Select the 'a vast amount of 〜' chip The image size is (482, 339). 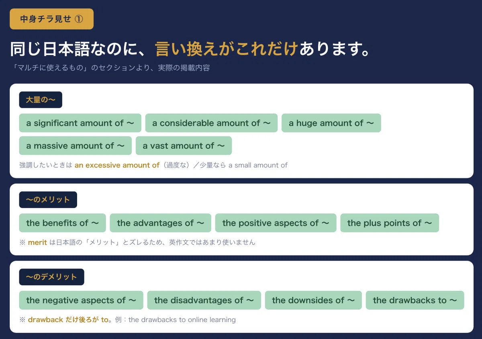[184, 146]
